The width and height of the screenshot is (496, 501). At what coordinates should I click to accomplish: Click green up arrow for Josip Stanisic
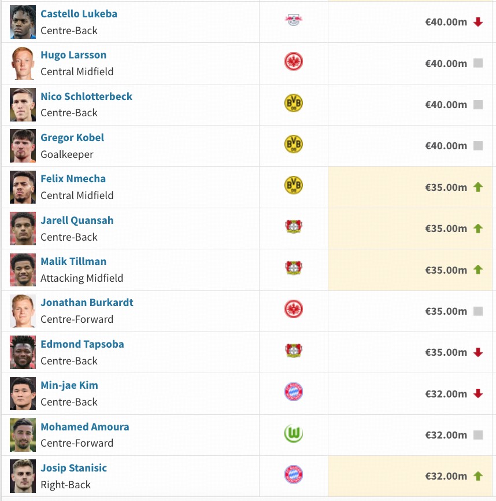(x=478, y=476)
